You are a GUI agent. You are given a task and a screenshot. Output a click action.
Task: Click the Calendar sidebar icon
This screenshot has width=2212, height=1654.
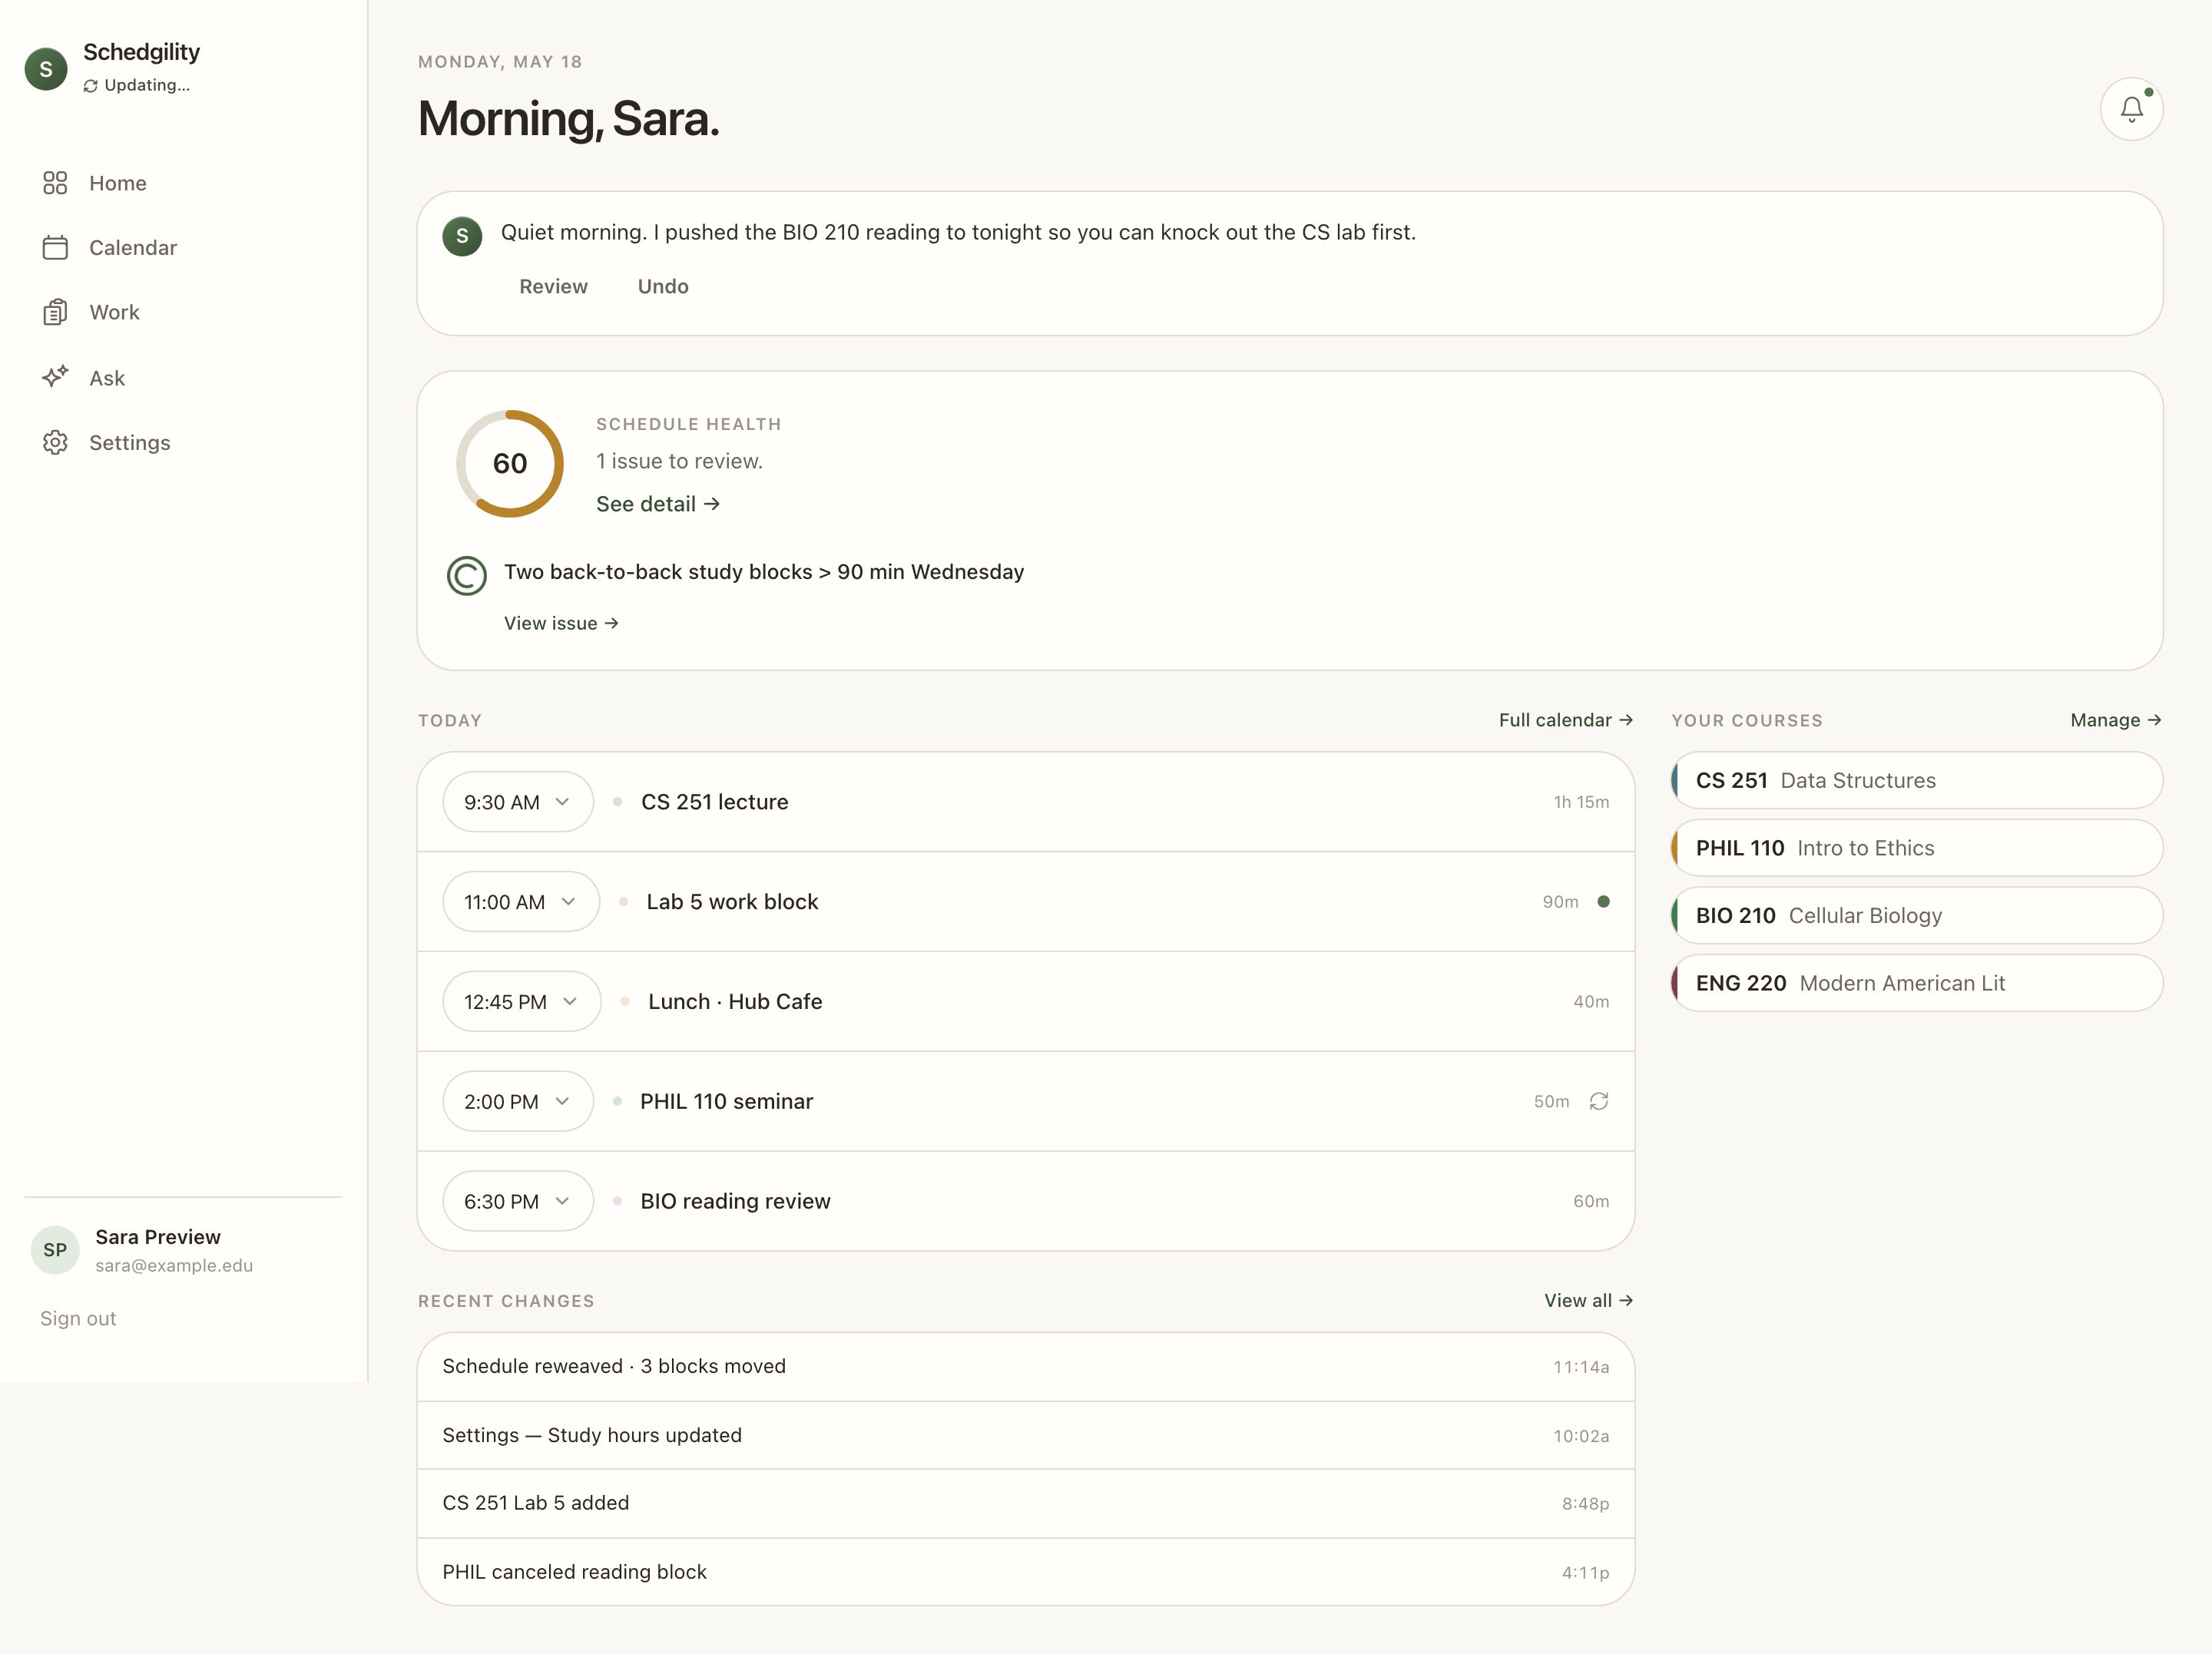tap(55, 248)
